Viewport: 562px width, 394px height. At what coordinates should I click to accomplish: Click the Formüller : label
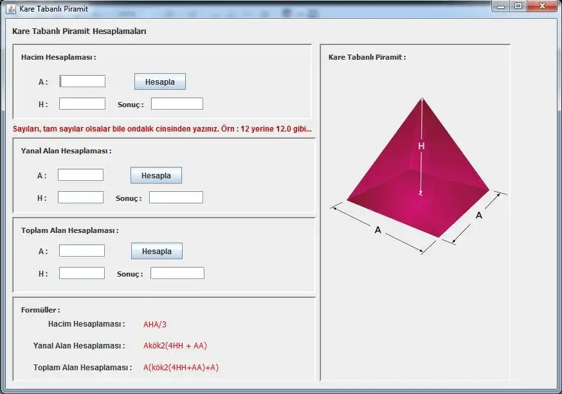tap(41, 310)
